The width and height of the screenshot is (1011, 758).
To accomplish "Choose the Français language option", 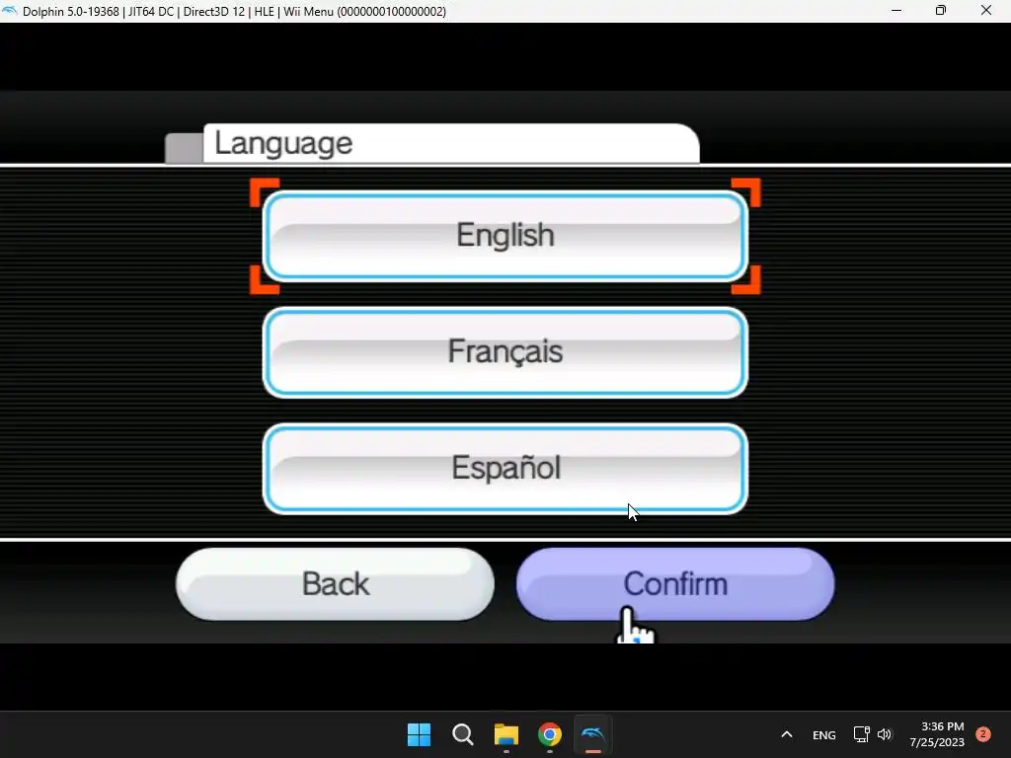I will pos(505,352).
